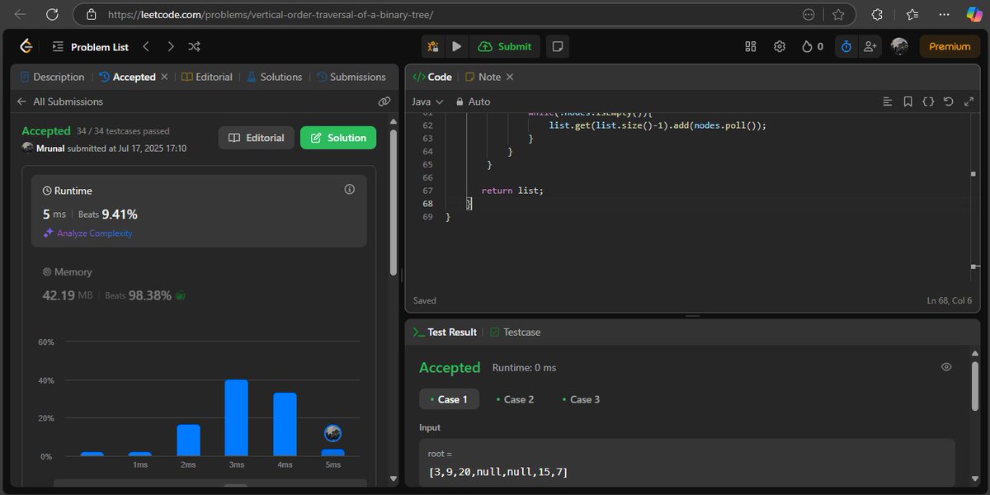Open the Note tab
The width and height of the screenshot is (990, 495).
click(483, 77)
